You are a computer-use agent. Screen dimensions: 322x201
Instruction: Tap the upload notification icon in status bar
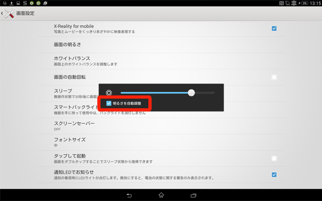[11, 3]
